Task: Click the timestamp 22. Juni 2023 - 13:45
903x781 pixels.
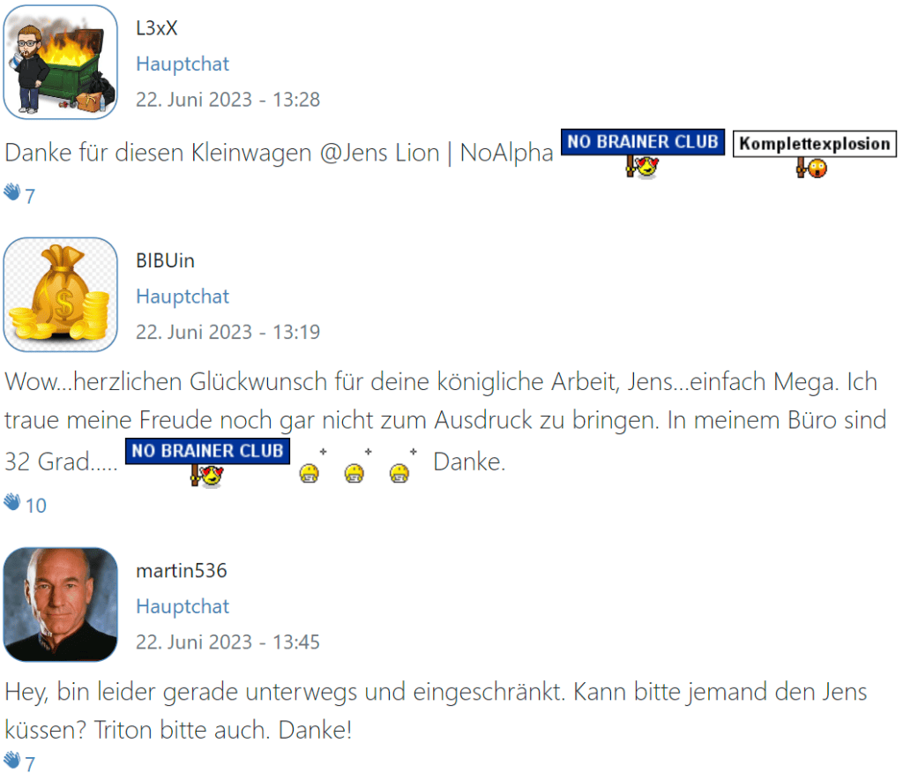Action: point(228,642)
